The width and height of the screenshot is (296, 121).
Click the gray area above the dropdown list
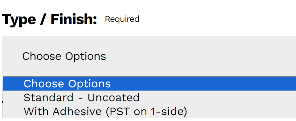[x=149, y=56]
